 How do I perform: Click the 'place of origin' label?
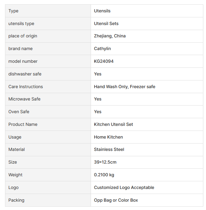pyautogui.click(x=23, y=36)
